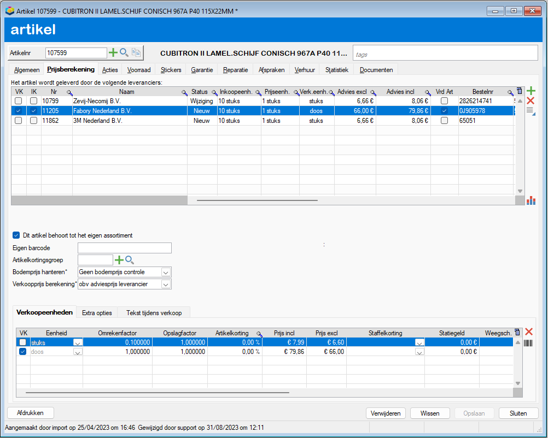Click the horizontal scrollbar of the supplier list
The height and width of the screenshot is (438, 548).
click(257, 200)
